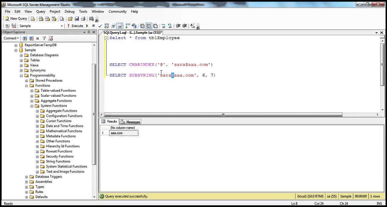Click the Object Explorer Refresh script icon
Viewport: 387px width, 207px height.
tap(51, 38)
